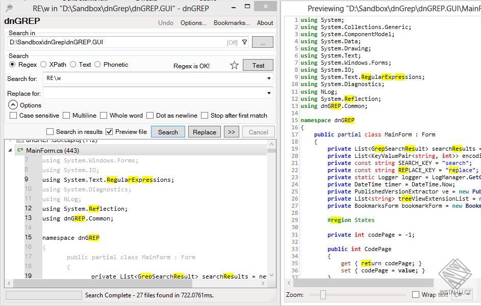This screenshot has width=481, height=306.
Task: Click preview line 22 REPLACE_KEY declaration
Action: tap(403, 170)
